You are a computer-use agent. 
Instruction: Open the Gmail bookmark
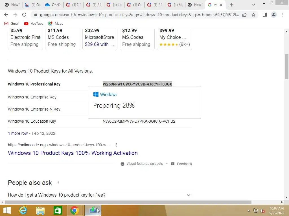12,24
